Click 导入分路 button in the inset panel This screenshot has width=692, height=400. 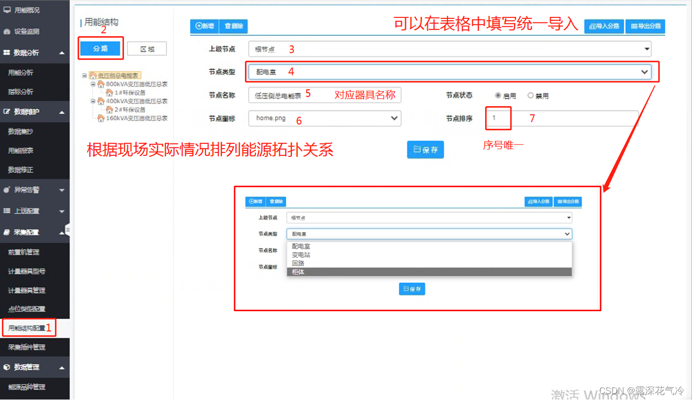(x=539, y=201)
